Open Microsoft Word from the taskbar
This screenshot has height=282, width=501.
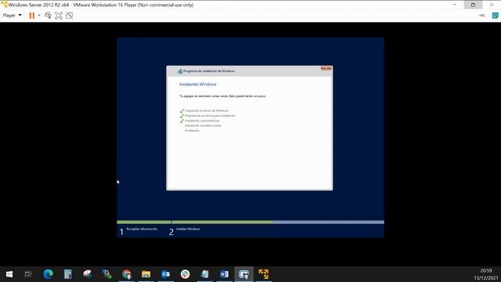click(225, 274)
